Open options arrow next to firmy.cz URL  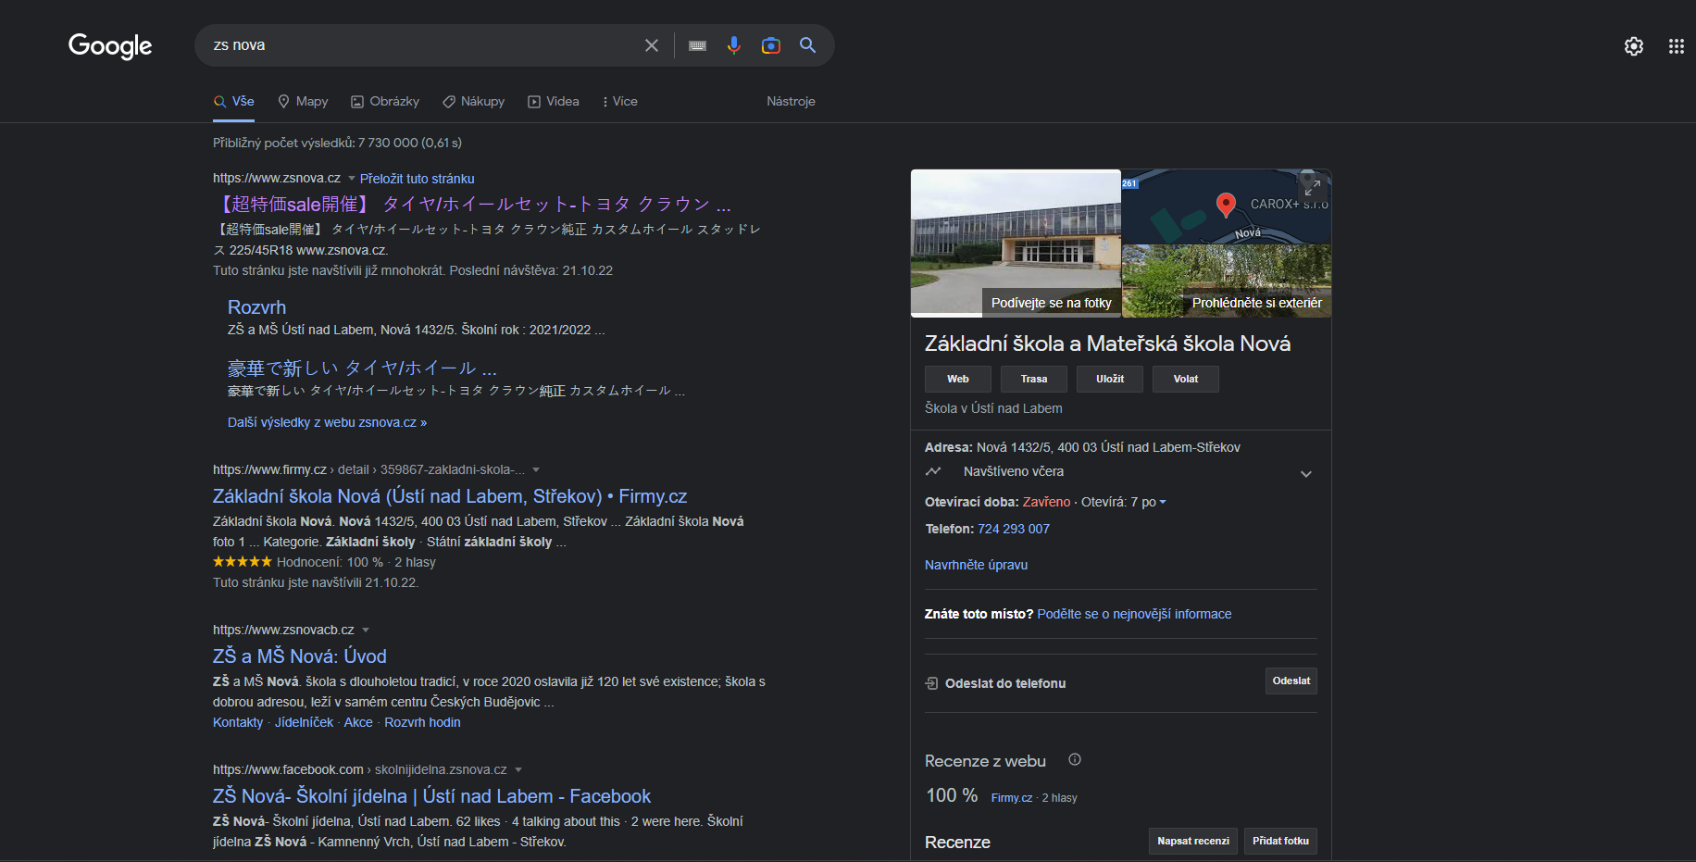tap(536, 470)
